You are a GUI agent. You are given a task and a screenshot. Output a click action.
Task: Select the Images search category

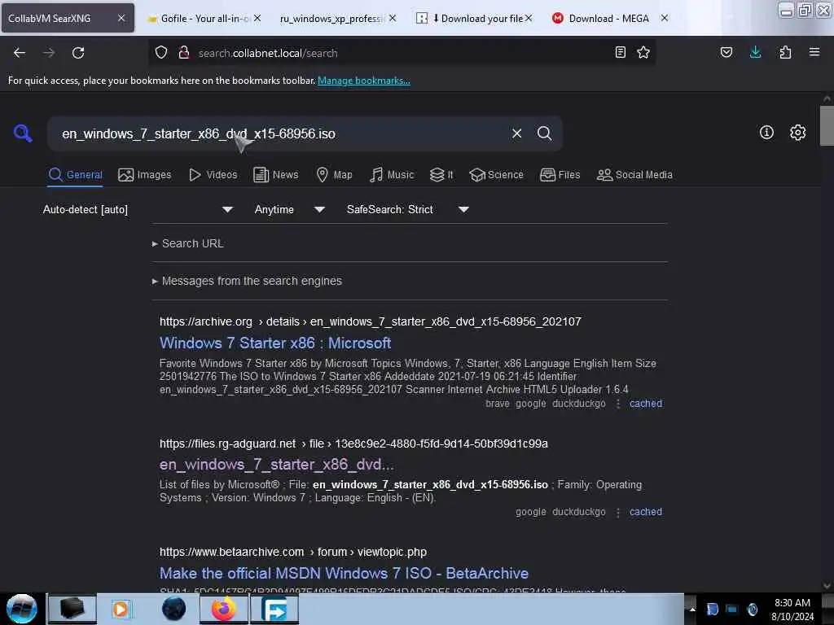coord(145,174)
